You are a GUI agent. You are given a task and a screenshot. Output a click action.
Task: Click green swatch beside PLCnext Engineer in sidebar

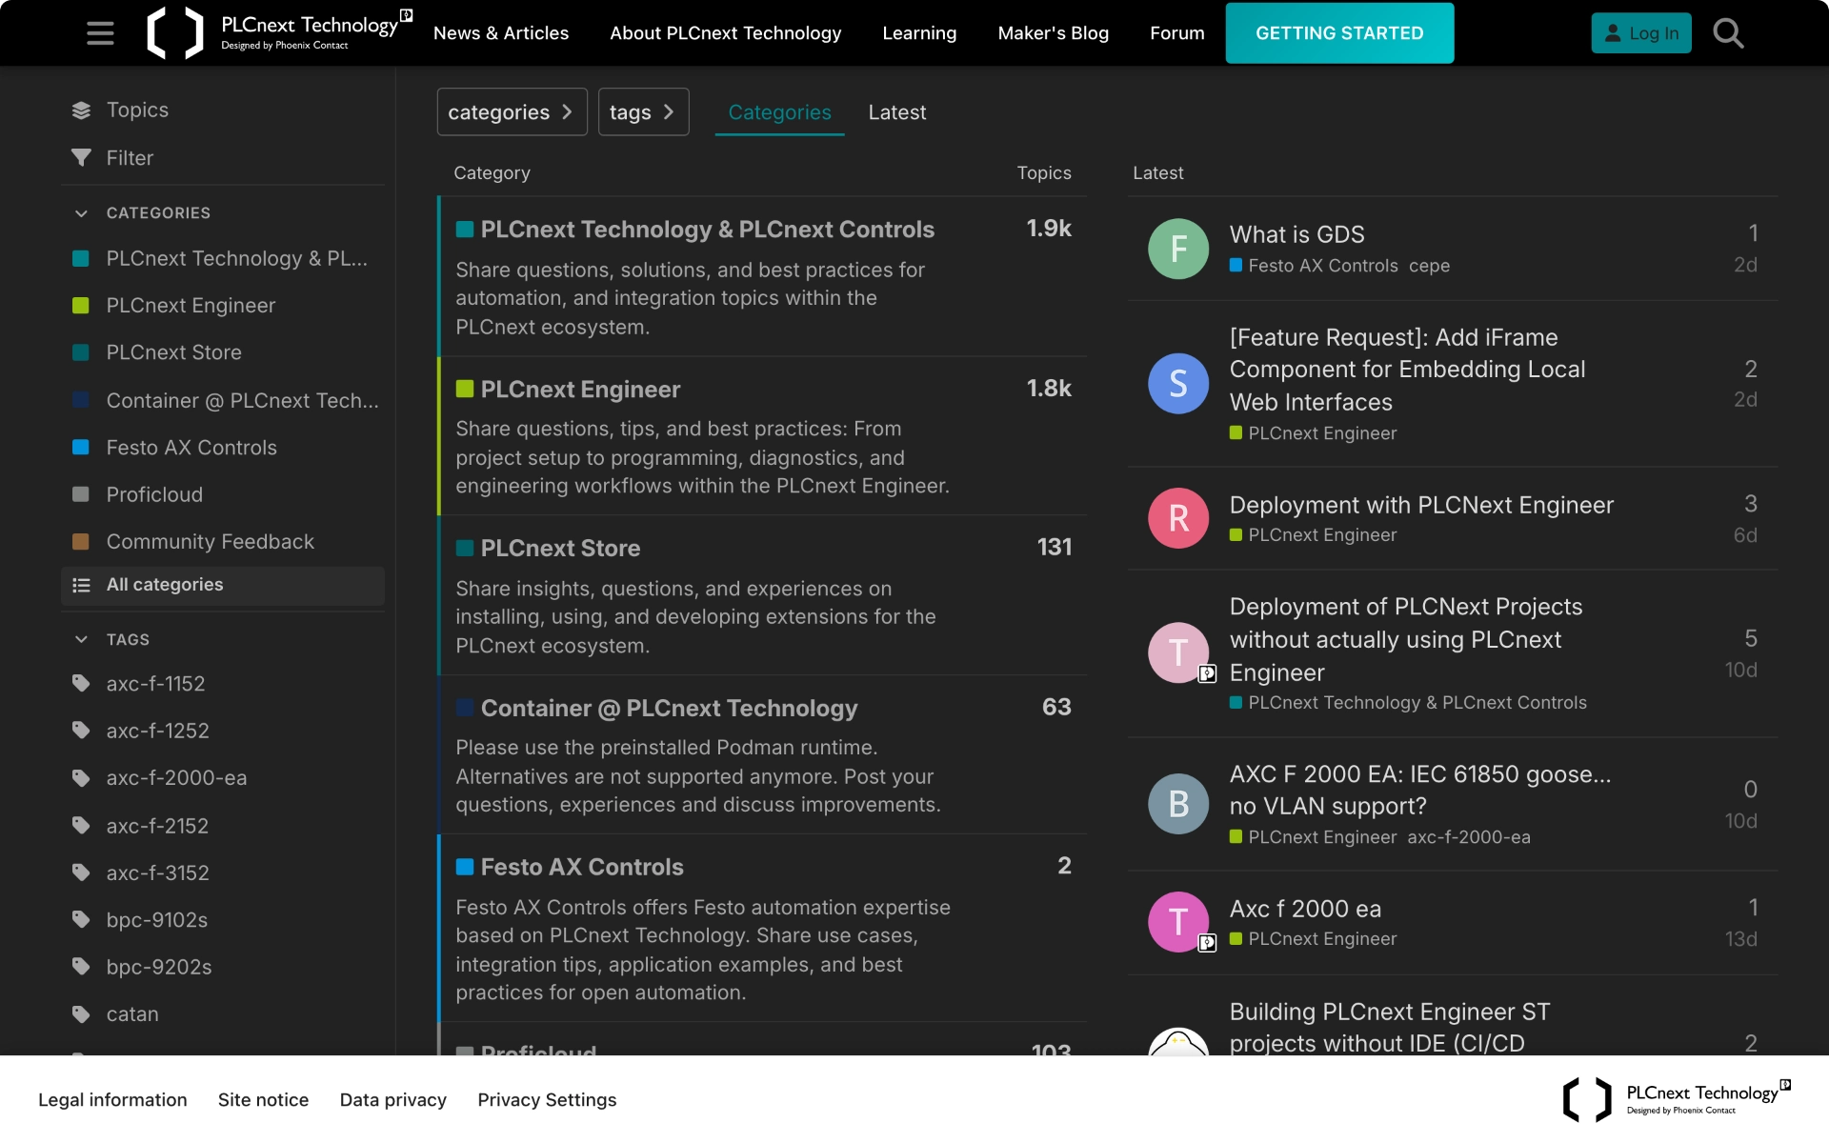tap(81, 306)
